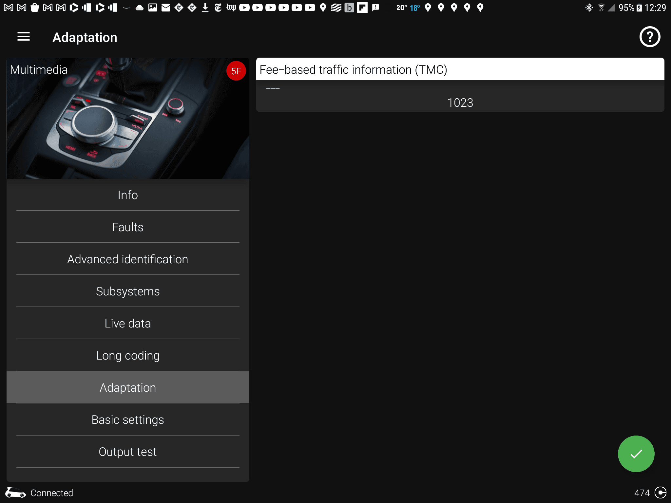The width and height of the screenshot is (671, 503).
Task: Open Live data view
Action: (128, 324)
